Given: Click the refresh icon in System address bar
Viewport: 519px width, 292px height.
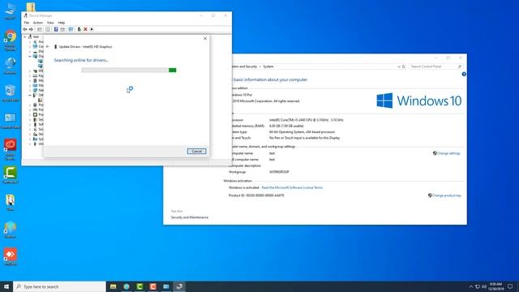Looking at the screenshot, I should (x=404, y=67).
